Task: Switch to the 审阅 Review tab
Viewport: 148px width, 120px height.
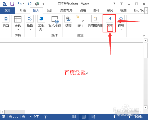Action: 110,10
